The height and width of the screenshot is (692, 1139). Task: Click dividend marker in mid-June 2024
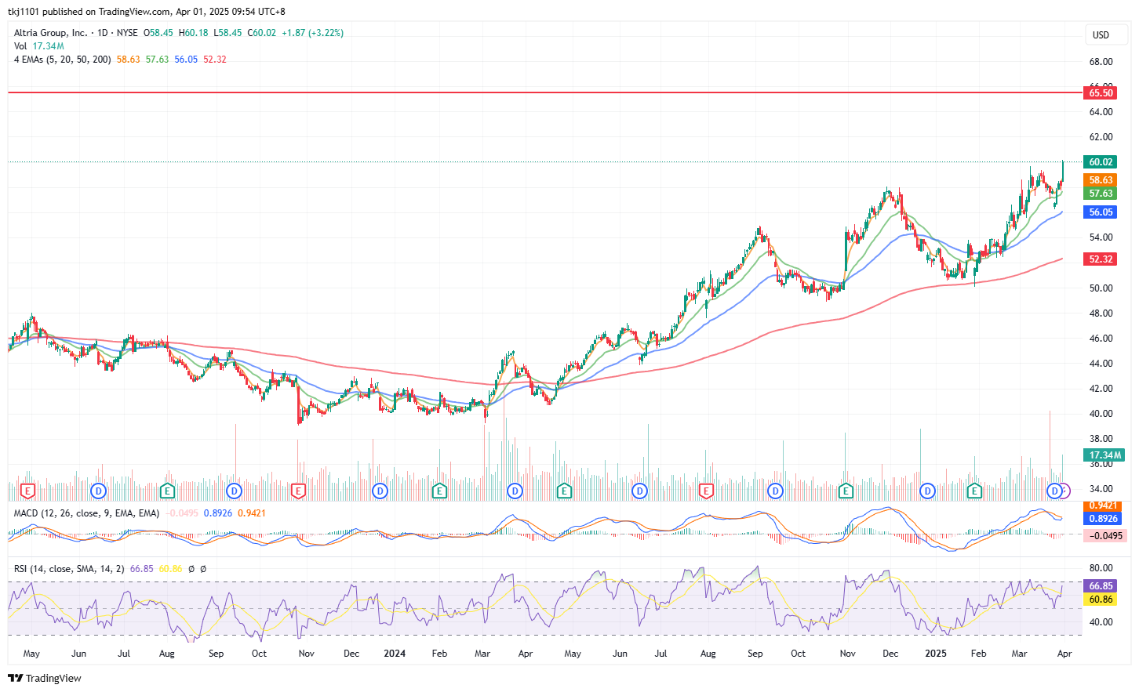pos(640,491)
